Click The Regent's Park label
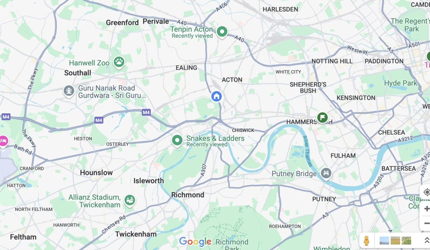 (x=410, y=25)
